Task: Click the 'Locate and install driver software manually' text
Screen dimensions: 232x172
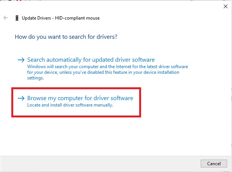Action: [70, 105]
